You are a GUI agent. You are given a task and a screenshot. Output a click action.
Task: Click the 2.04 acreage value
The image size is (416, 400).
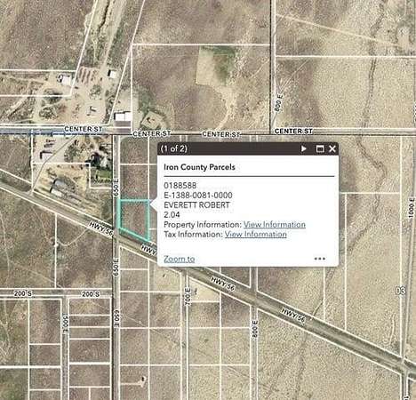(x=172, y=214)
